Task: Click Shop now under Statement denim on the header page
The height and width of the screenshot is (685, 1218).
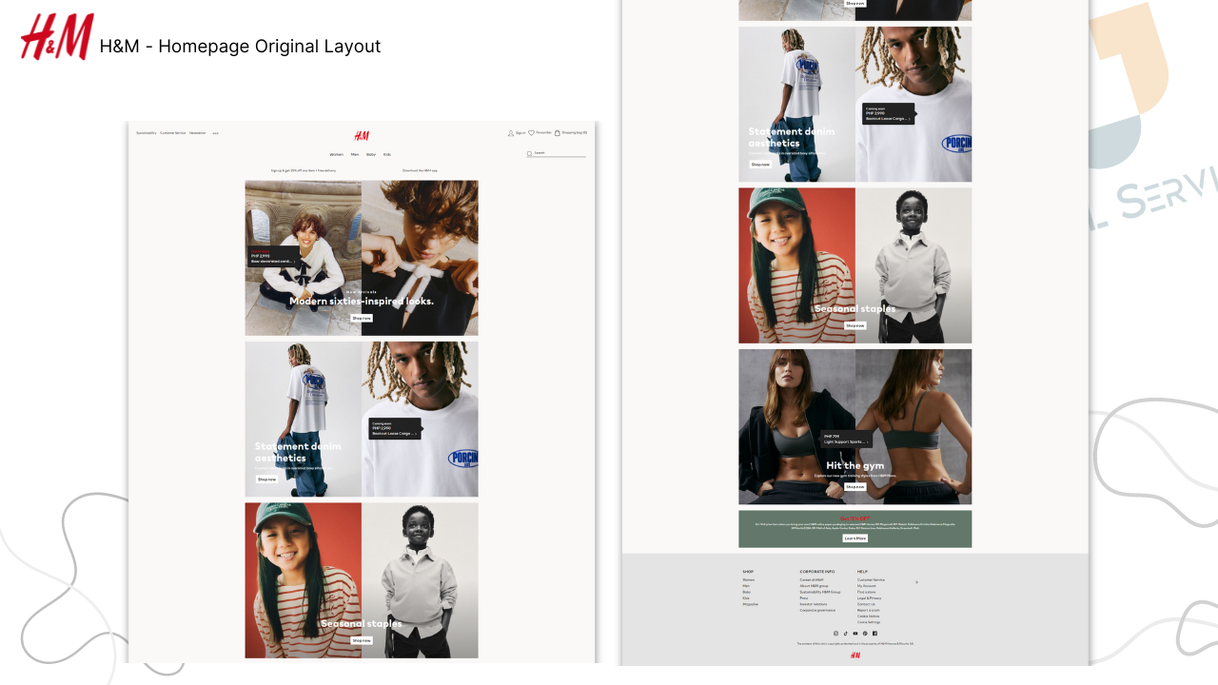Action: point(266,479)
